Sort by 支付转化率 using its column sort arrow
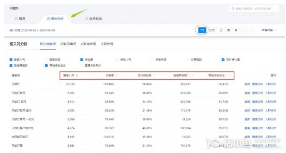286x153 pixels. (x=154, y=75)
